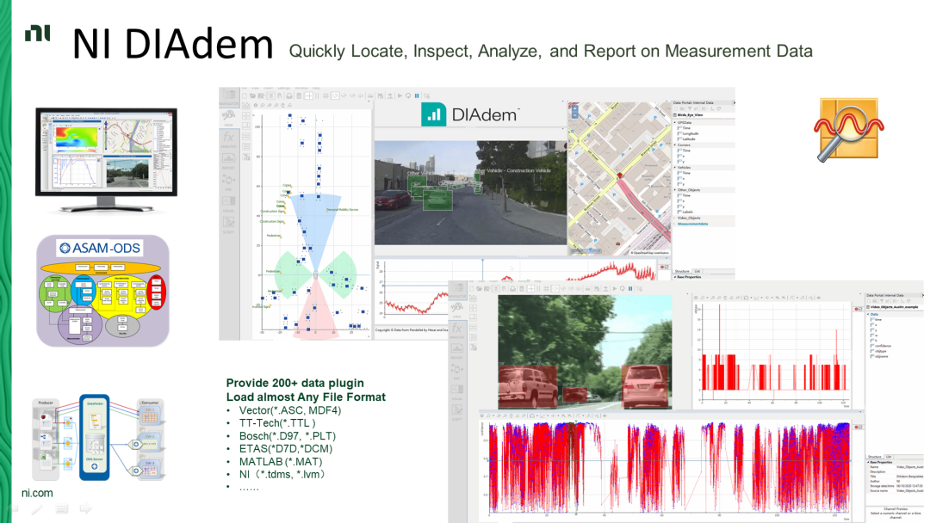Select the Latitude channel under GPSData

687,139
